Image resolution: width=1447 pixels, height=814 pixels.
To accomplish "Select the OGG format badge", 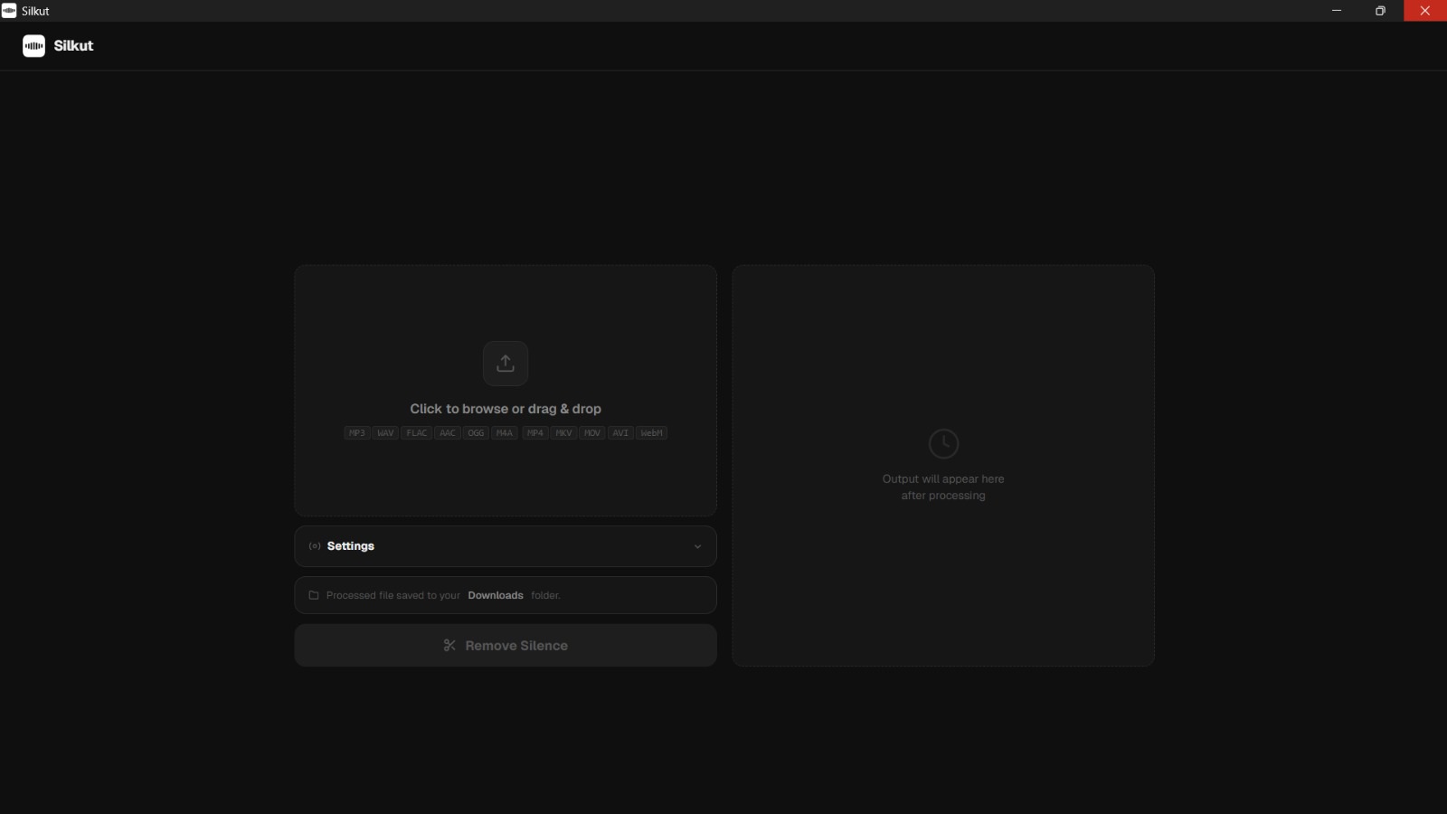I will coord(474,432).
